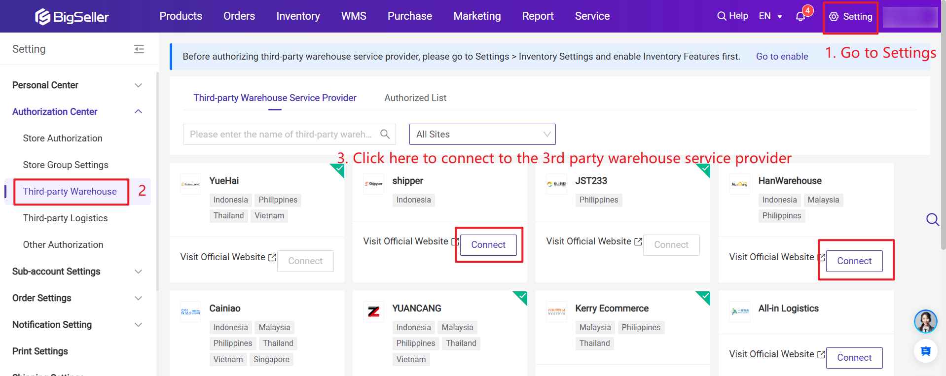Click the BigSeller logo
This screenshot has height=376, width=946.
[72, 17]
